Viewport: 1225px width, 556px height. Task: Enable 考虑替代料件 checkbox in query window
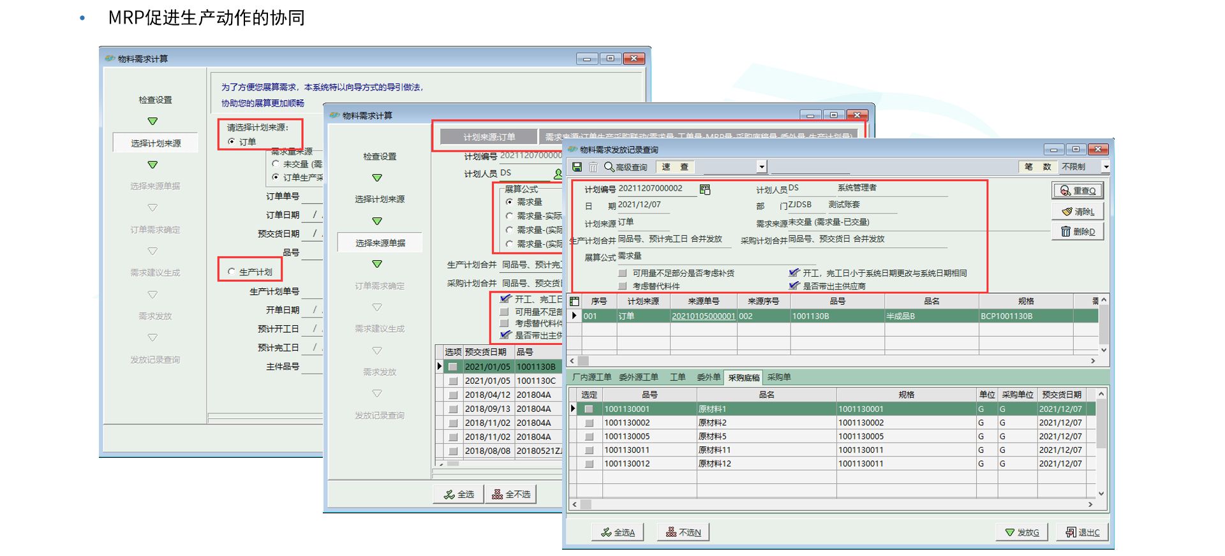point(622,286)
